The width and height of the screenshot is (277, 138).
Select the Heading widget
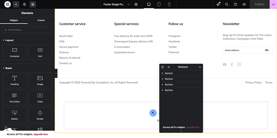click(15, 80)
